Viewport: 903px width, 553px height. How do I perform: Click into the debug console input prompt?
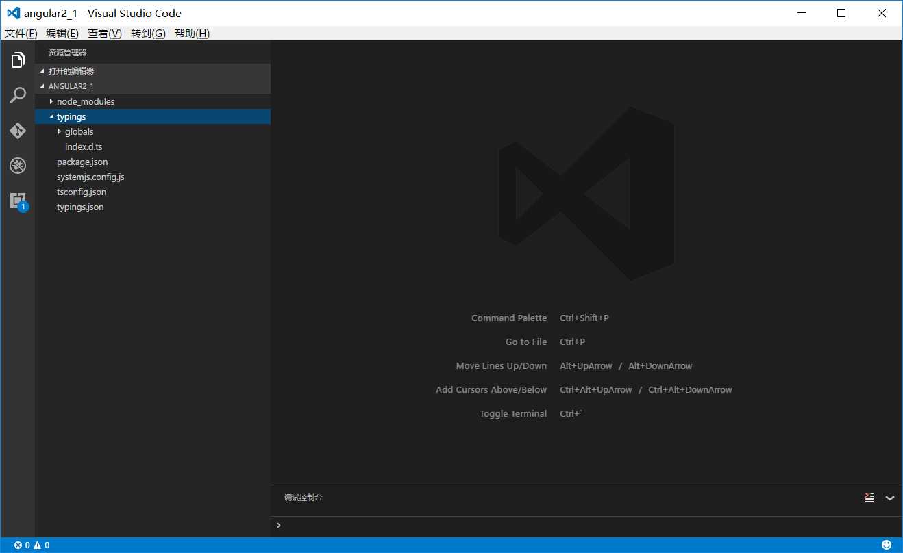click(x=586, y=526)
